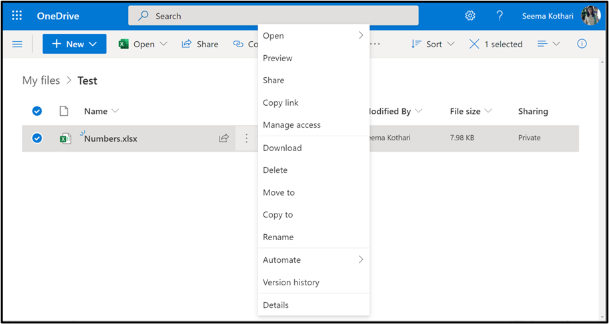Viewport: 609px width, 324px height.
Task: Toggle the hamburger navigation menu
Action: [x=17, y=44]
